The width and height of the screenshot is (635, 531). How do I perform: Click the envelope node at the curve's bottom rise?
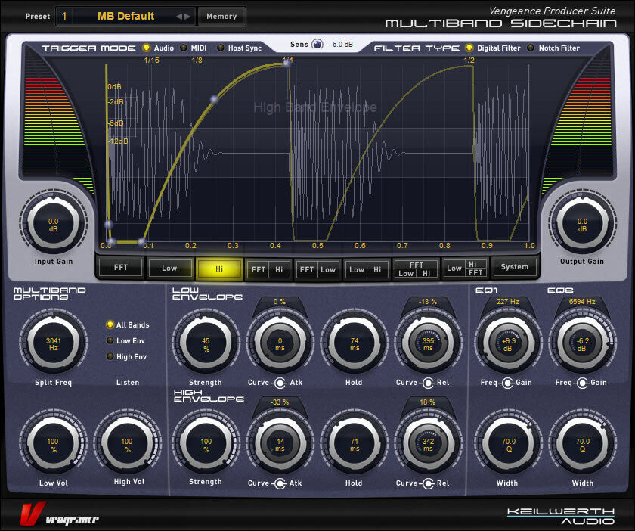tap(142, 241)
